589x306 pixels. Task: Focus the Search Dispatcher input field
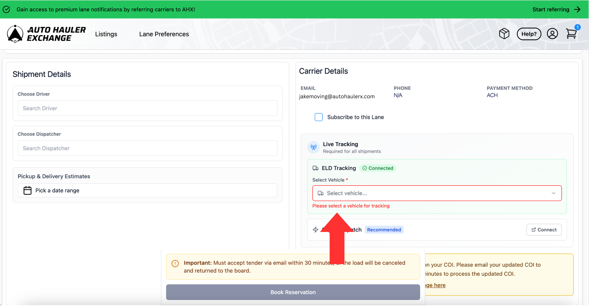tap(147, 148)
